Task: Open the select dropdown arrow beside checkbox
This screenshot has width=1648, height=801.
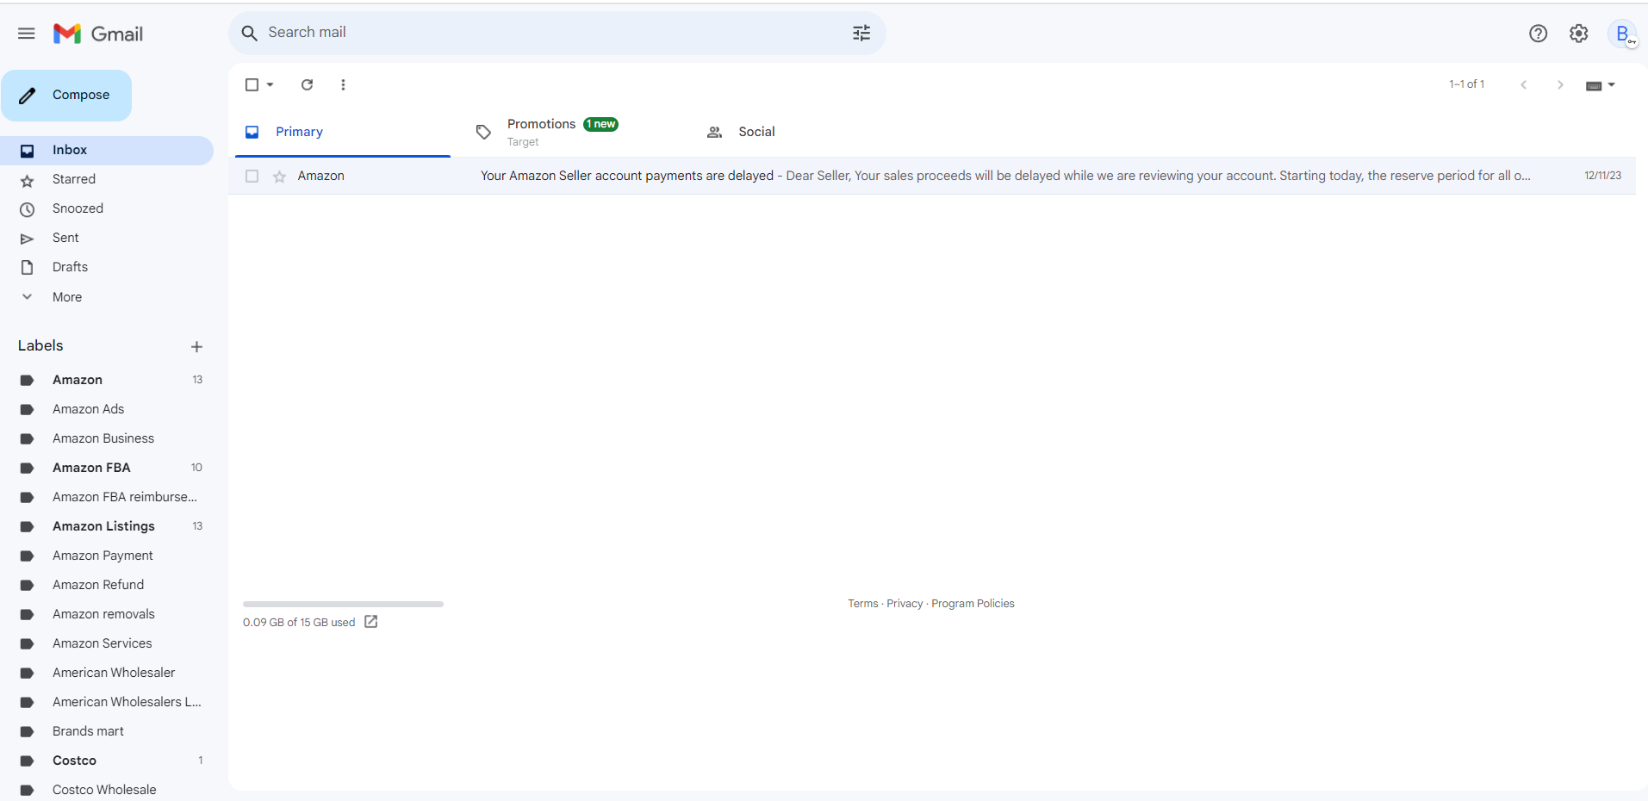Action: click(x=271, y=84)
